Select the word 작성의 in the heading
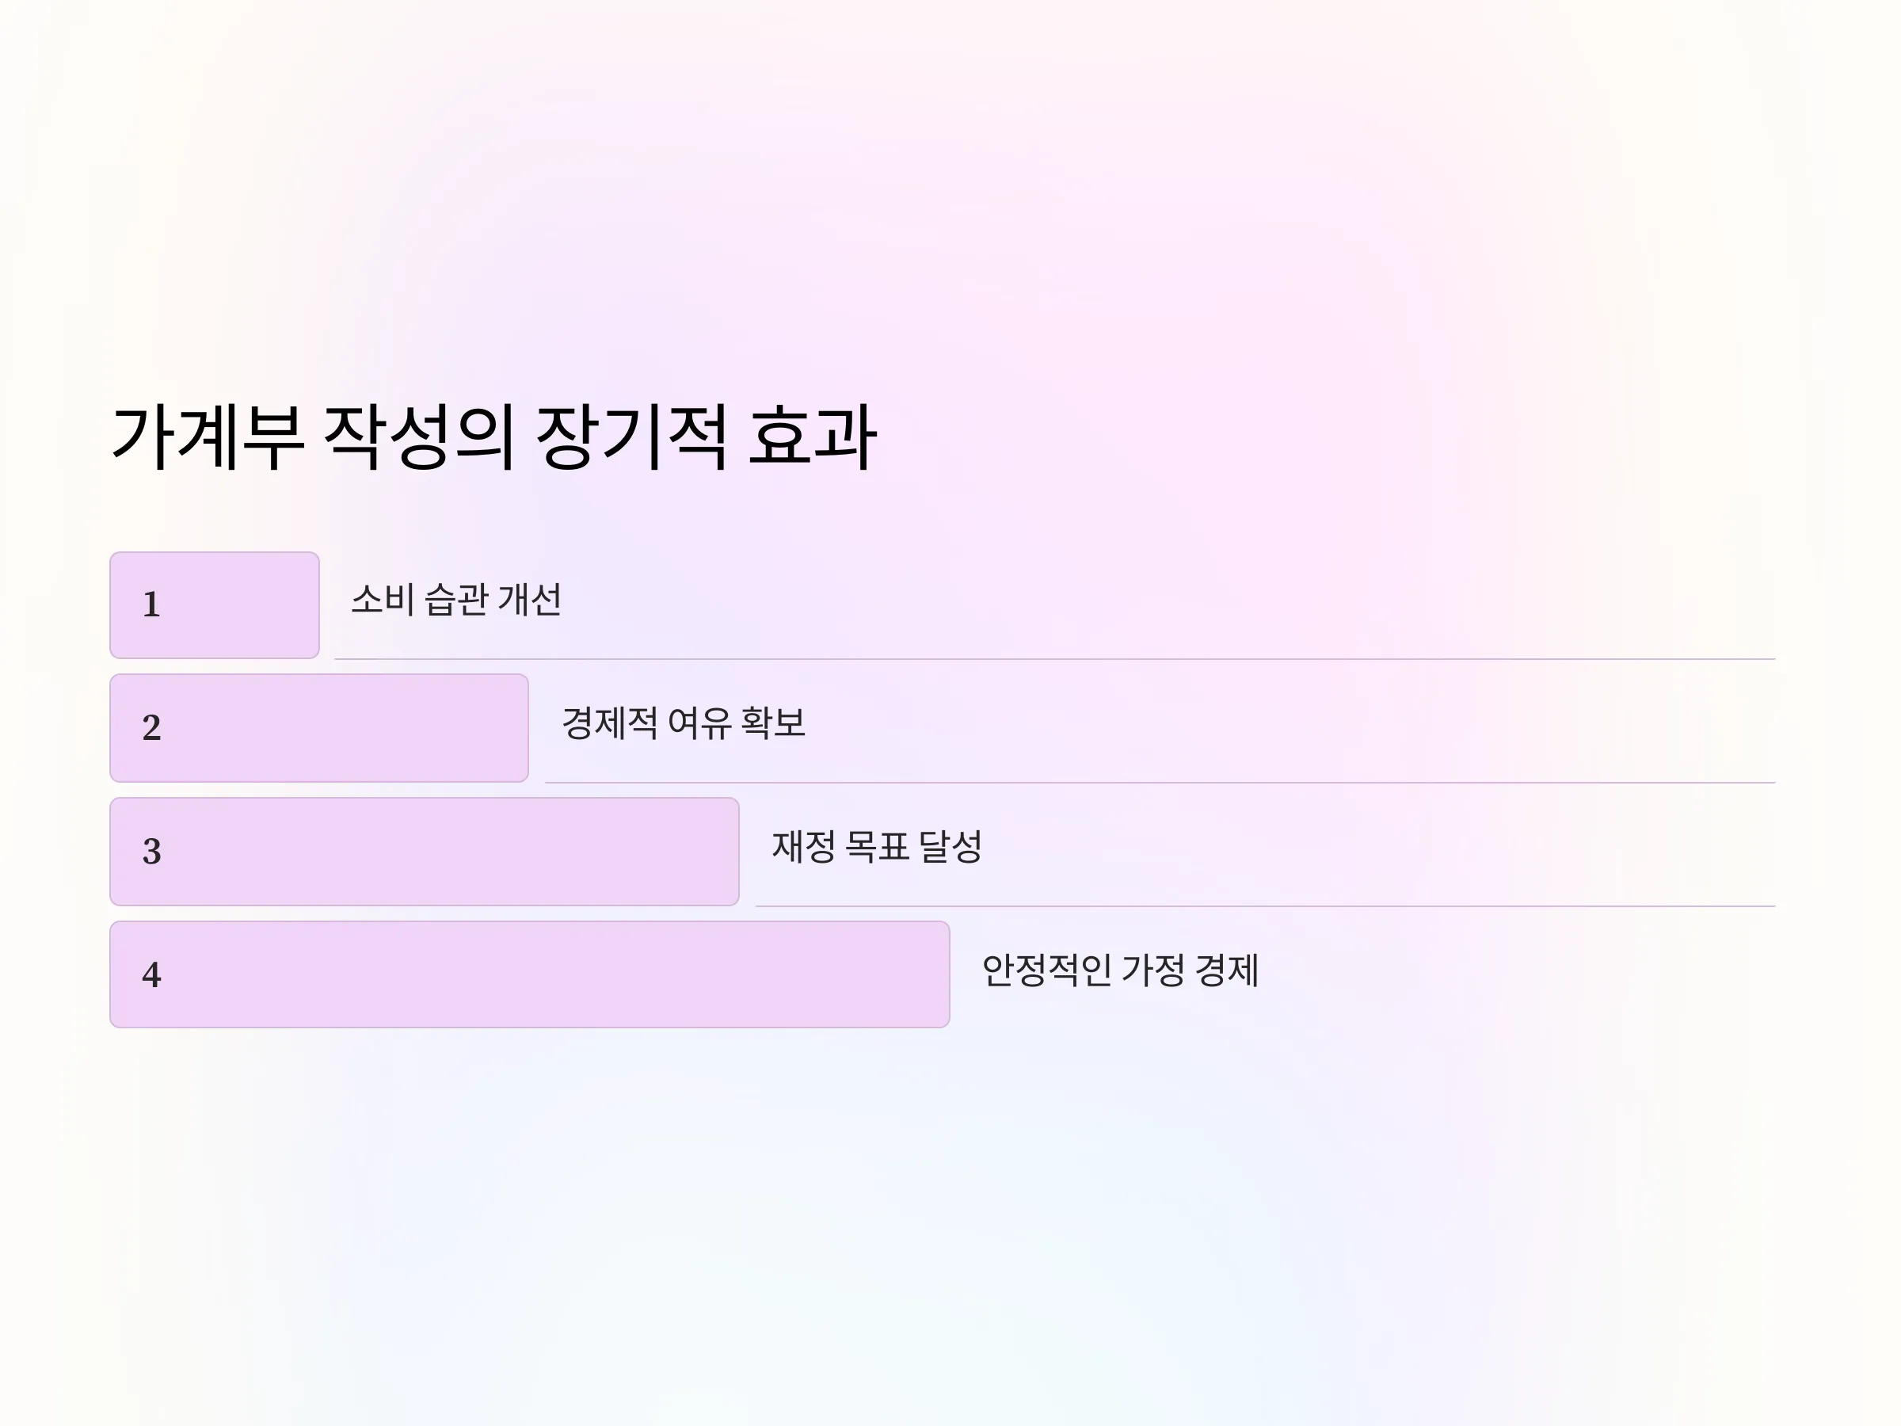The image size is (1901, 1426). tap(418, 437)
